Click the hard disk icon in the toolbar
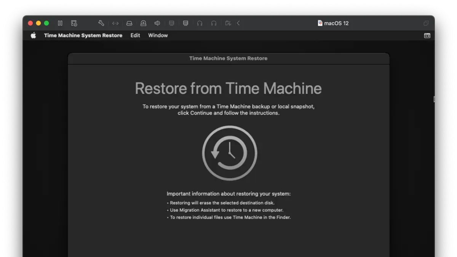457x257 pixels. 129,23
